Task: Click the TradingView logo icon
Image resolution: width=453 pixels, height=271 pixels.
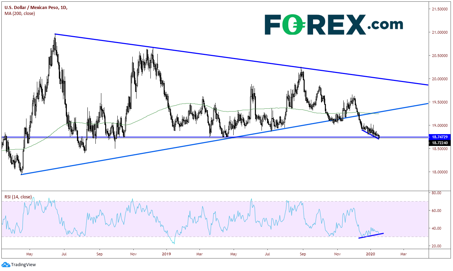Action: (6, 265)
